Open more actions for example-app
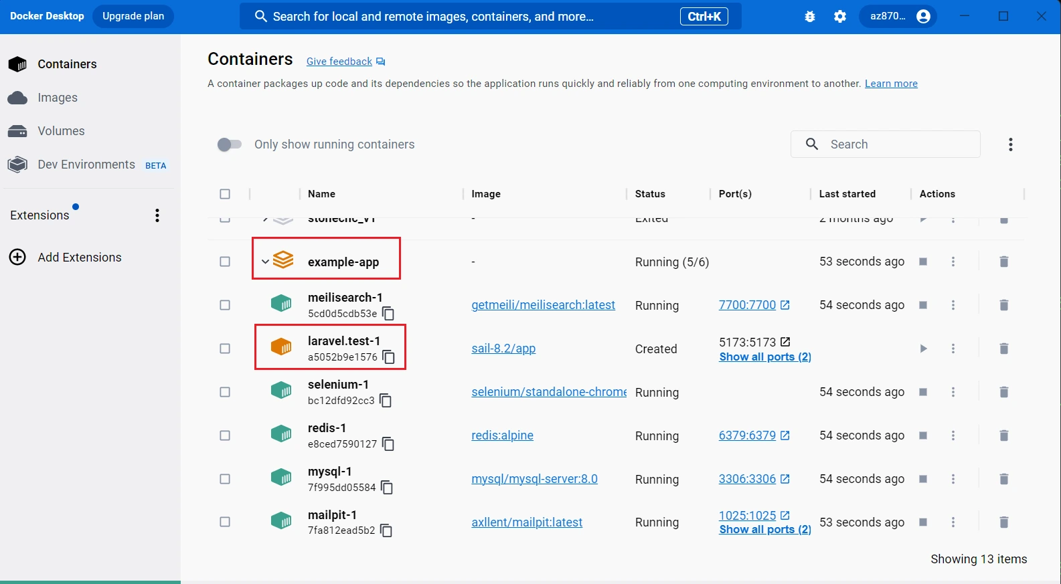Image resolution: width=1061 pixels, height=584 pixels. (953, 262)
